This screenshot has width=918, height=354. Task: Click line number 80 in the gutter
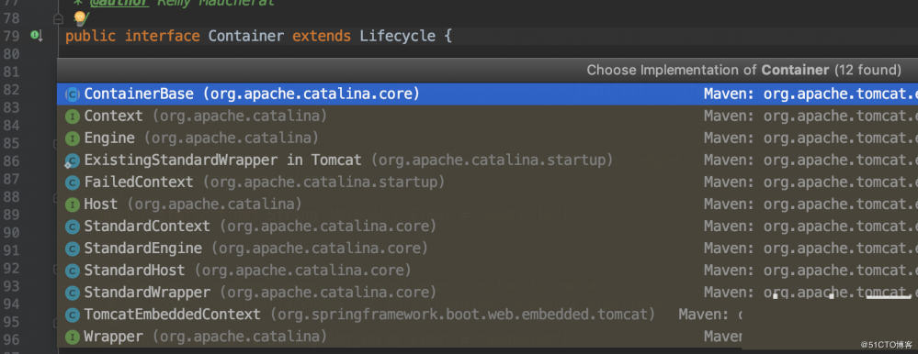click(x=11, y=54)
